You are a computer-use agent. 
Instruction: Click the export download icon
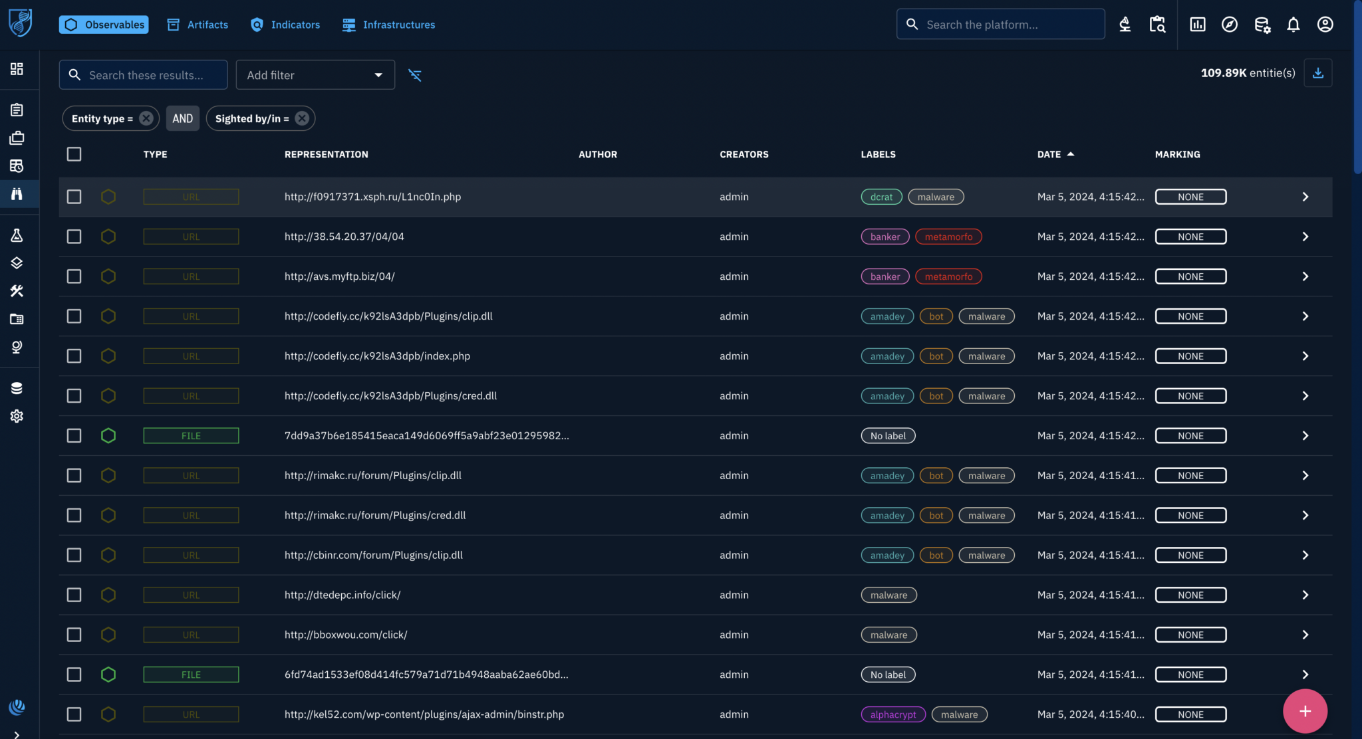pos(1317,73)
